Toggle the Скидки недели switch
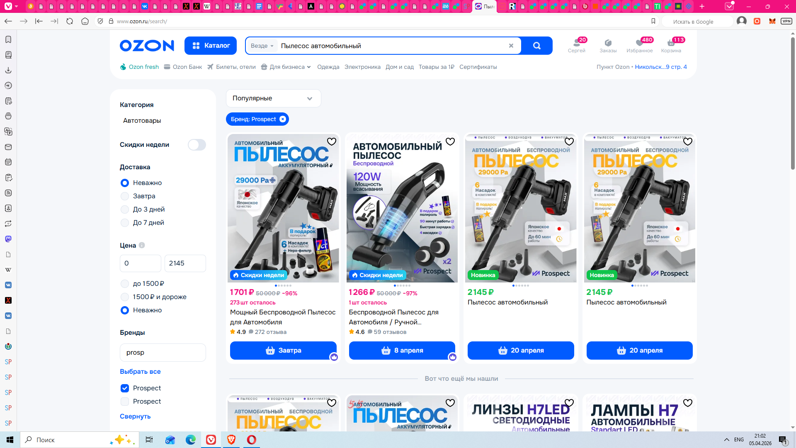The image size is (796, 448). (197, 145)
